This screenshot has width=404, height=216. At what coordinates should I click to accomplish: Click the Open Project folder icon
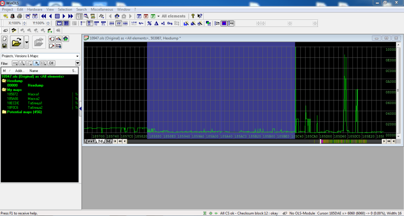coord(16,42)
